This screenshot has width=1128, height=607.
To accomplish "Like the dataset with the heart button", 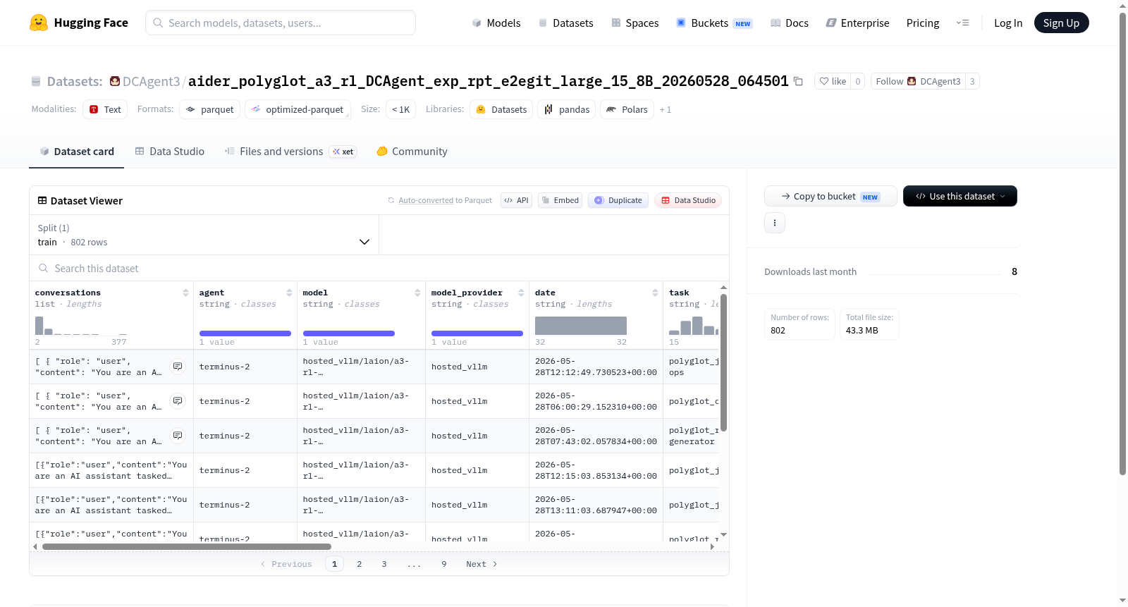I will point(832,81).
